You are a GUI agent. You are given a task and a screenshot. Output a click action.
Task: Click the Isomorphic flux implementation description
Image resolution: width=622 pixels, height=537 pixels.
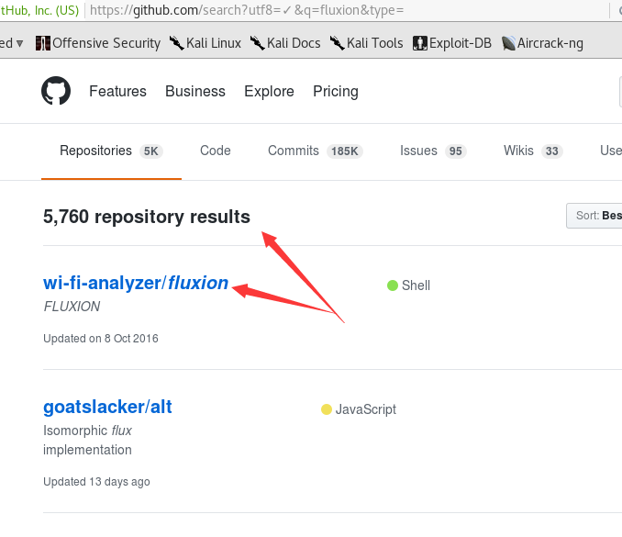[88, 441]
